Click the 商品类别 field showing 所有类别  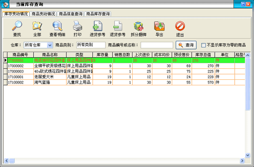91,45
